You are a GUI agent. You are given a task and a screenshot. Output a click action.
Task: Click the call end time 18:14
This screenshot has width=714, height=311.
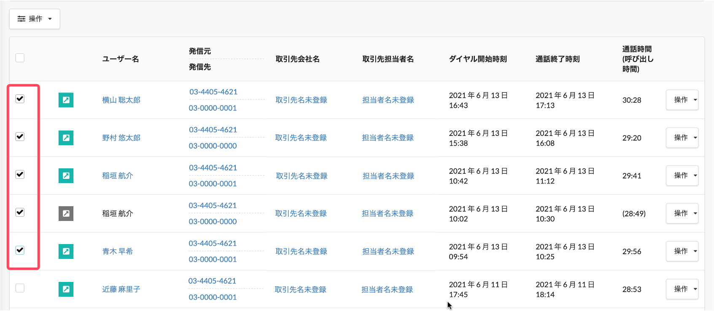click(545, 295)
